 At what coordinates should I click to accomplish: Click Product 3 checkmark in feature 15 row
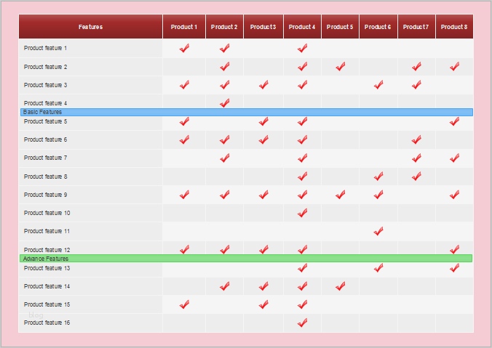263,304
